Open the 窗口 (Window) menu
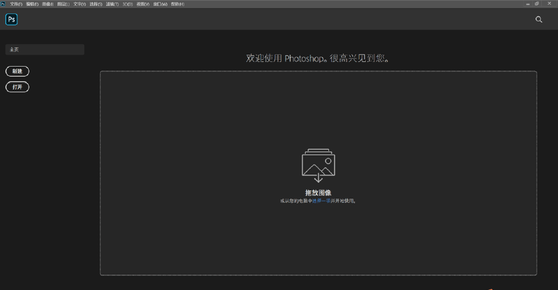Screen dimensions: 558x290 pyautogui.click(x=160, y=4)
